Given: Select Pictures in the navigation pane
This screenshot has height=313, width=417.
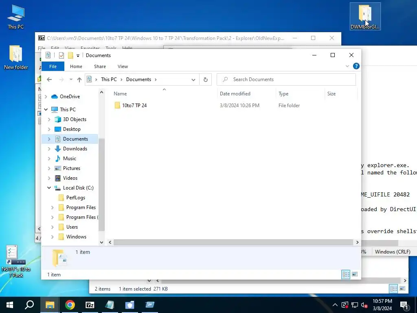Looking at the screenshot, I should click(72, 168).
